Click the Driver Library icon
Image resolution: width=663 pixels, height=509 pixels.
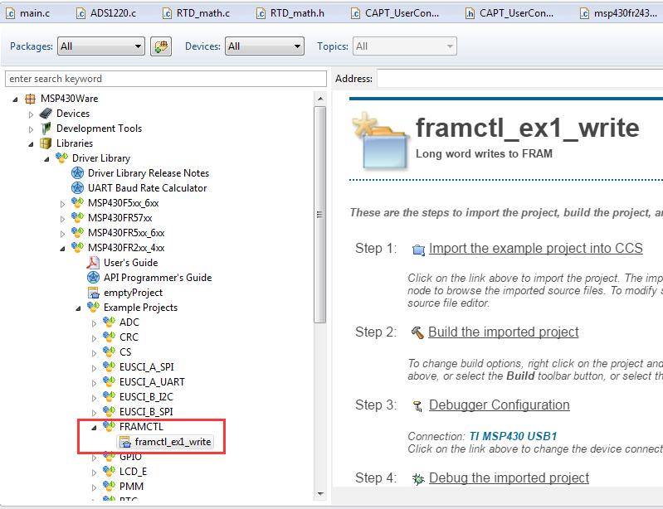(x=61, y=158)
